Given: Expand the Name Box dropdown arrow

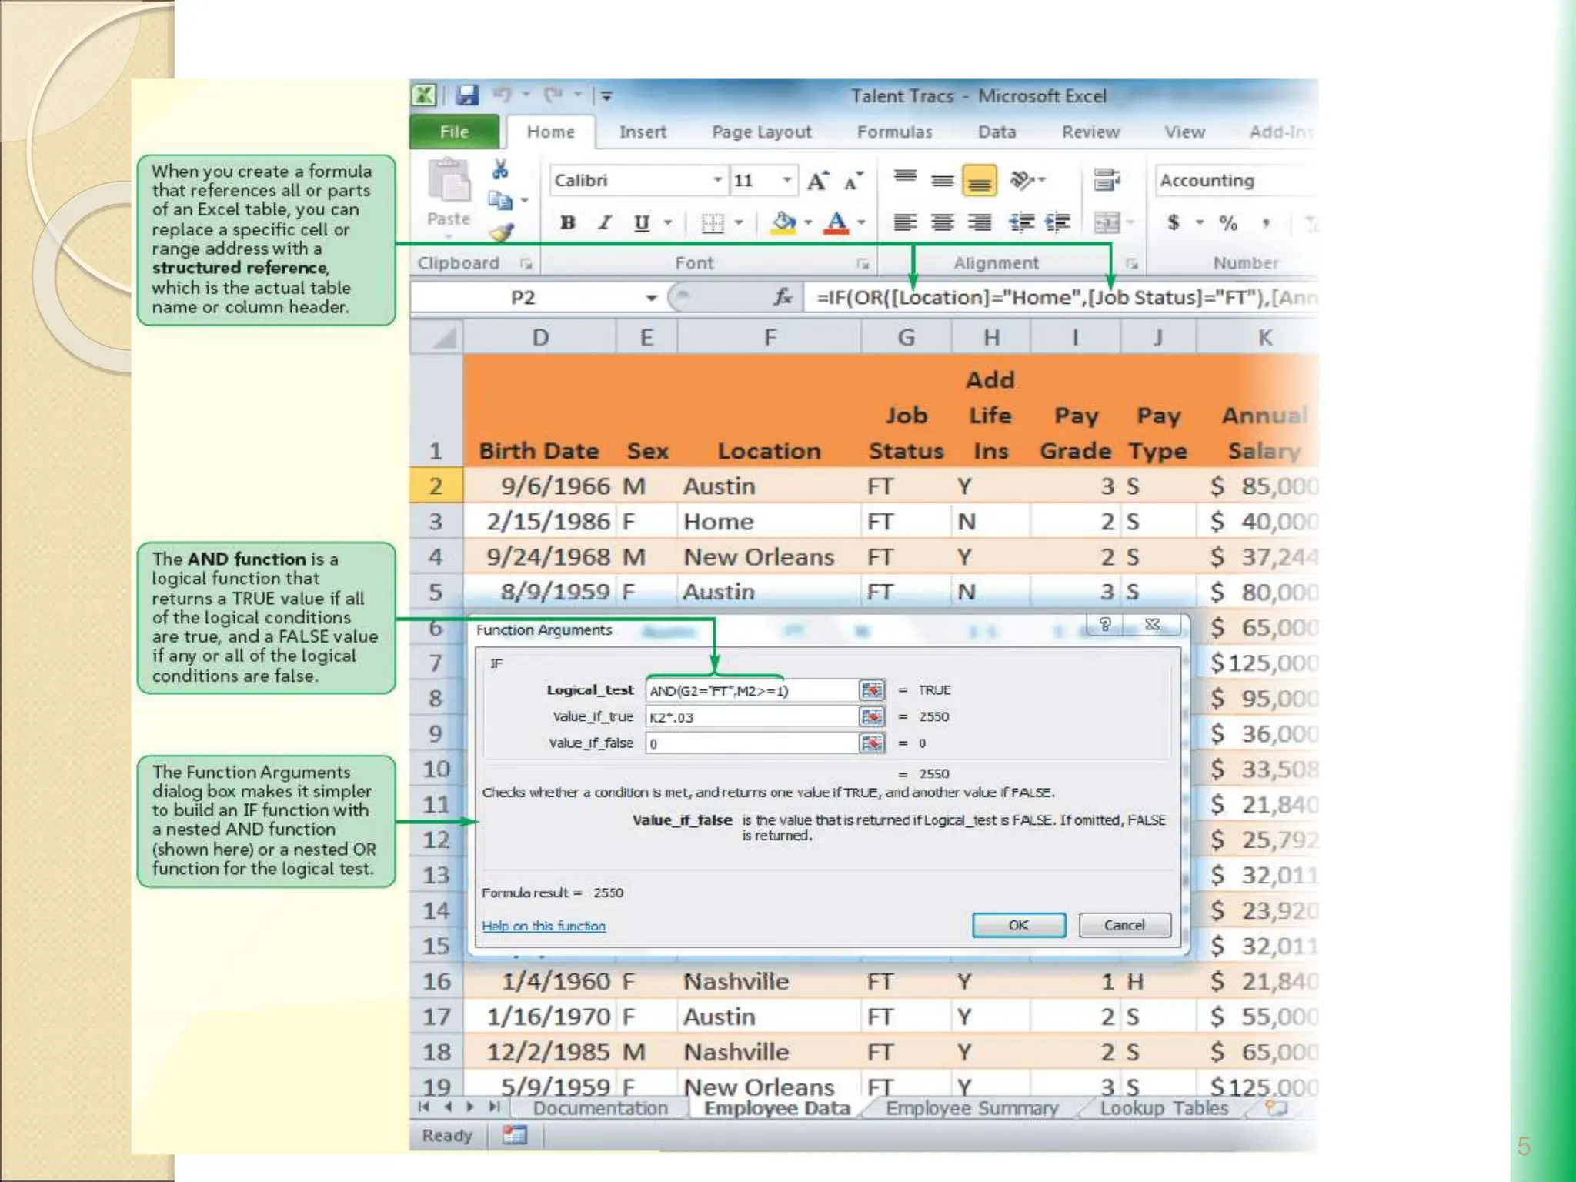Looking at the screenshot, I should coord(651,298).
